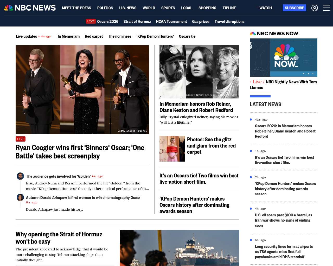Image resolution: width=333 pixels, height=266 pixels.
Task: Open center-column 'KPop Demon Hunters' makes Oscars history
Action: 194,205
